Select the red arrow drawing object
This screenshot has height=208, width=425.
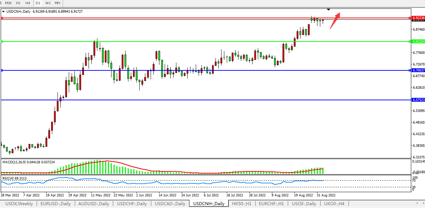335,20
